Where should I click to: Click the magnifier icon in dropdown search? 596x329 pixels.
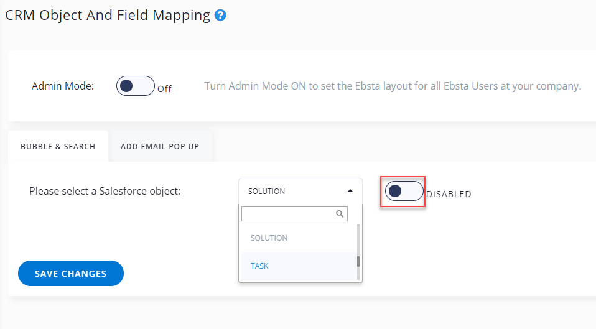click(340, 213)
